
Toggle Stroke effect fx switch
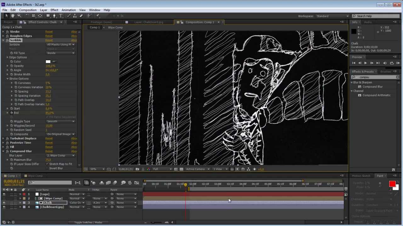[7, 32]
